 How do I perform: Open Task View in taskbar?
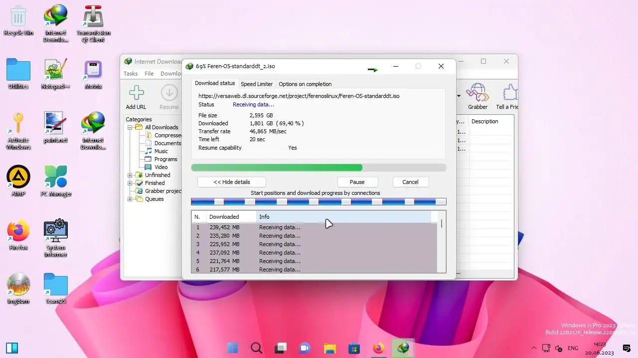[x=281, y=348]
